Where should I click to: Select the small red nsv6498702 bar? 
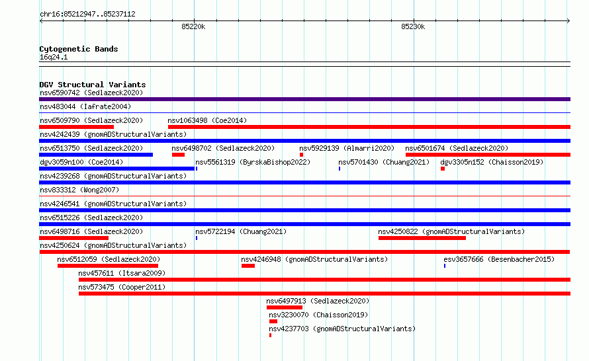(x=178, y=155)
